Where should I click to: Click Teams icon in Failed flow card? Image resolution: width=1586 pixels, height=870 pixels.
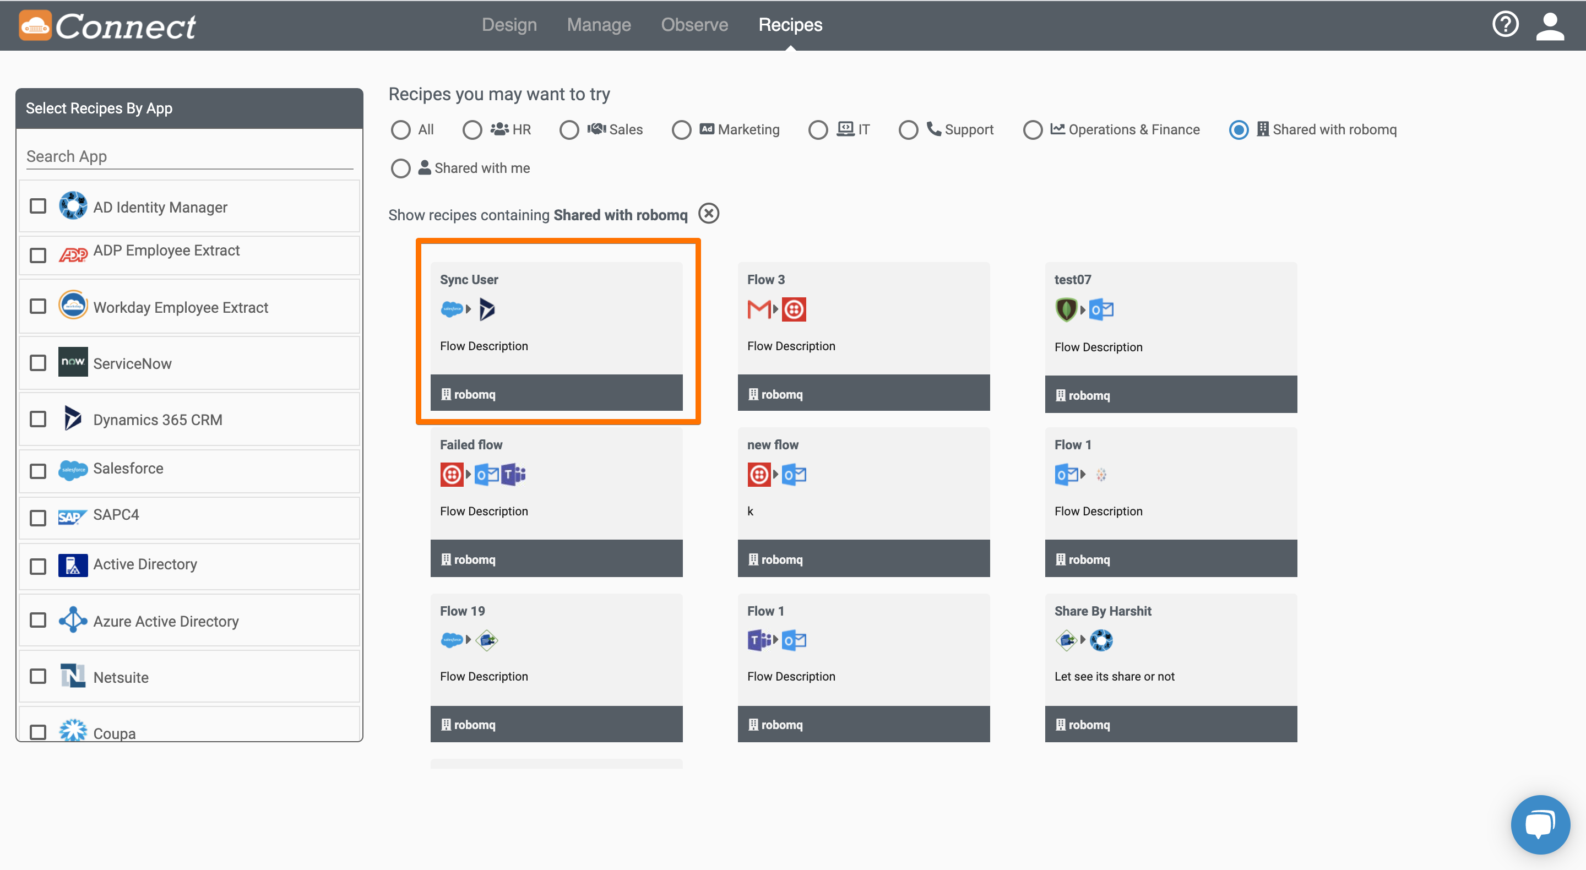pos(513,474)
